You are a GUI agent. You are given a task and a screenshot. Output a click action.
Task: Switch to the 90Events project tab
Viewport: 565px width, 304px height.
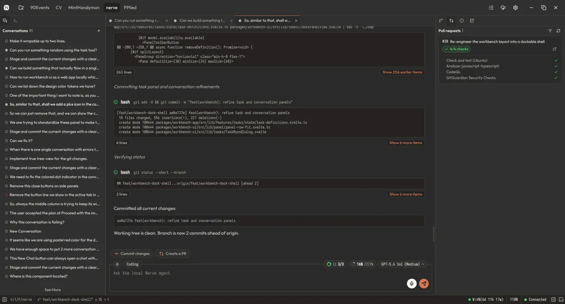pos(39,8)
